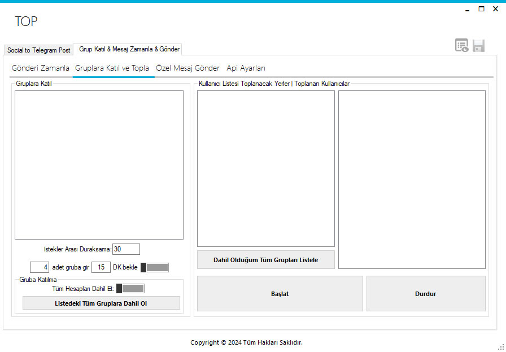Enable Tüm Hesapları Dahil Et switch
This screenshot has width=506, height=352.
click(130, 288)
